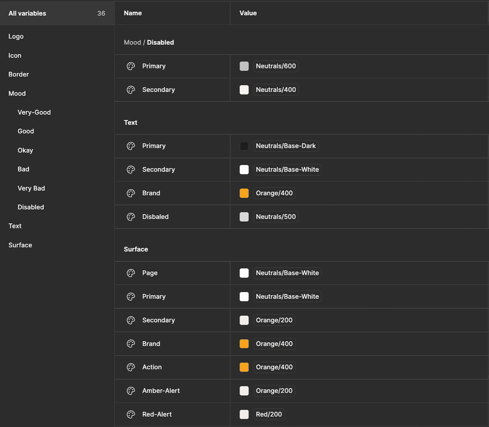Click Neutrals/Base-White chip in Surface Page row

tap(287, 273)
